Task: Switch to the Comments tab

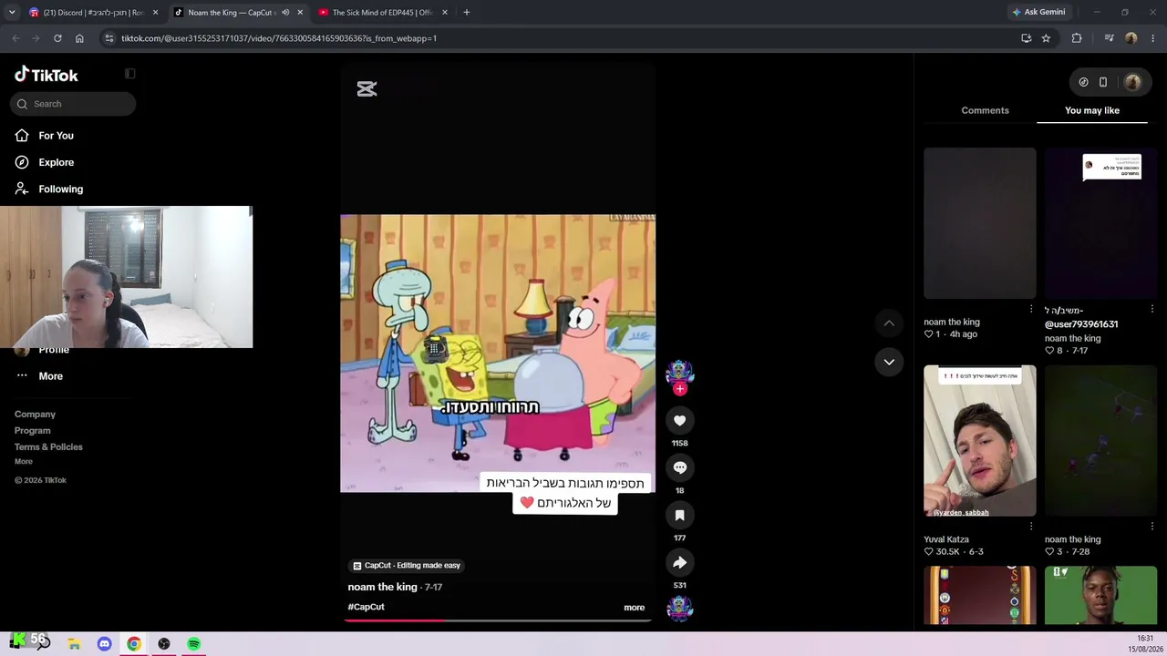Action: (x=985, y=110)
